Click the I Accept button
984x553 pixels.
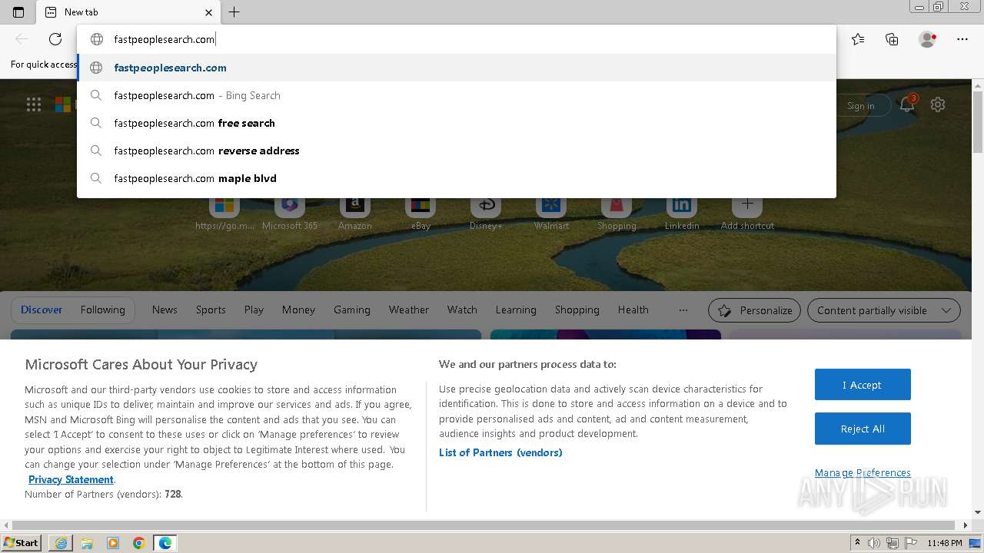tap(863, 385)
